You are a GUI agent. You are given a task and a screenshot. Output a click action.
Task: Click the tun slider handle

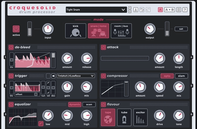click(43, 87)
